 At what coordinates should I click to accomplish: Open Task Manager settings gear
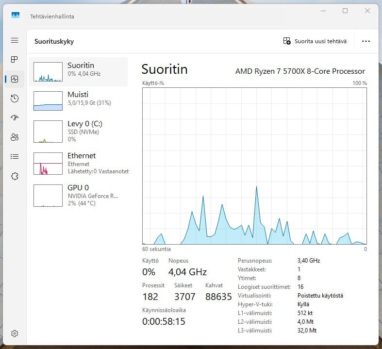tap(15, 333)
